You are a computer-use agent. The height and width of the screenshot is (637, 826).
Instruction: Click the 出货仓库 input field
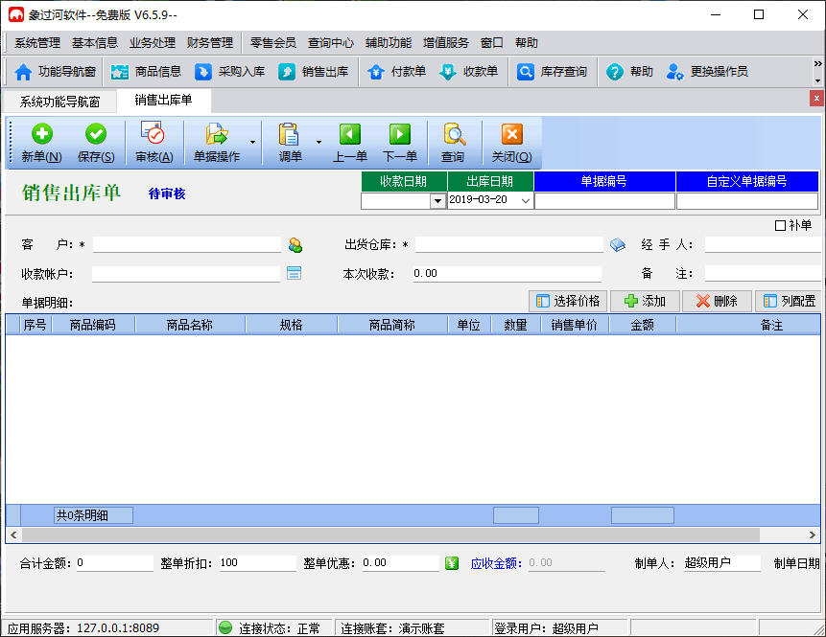pyautogui.click(x=508, y=244)
